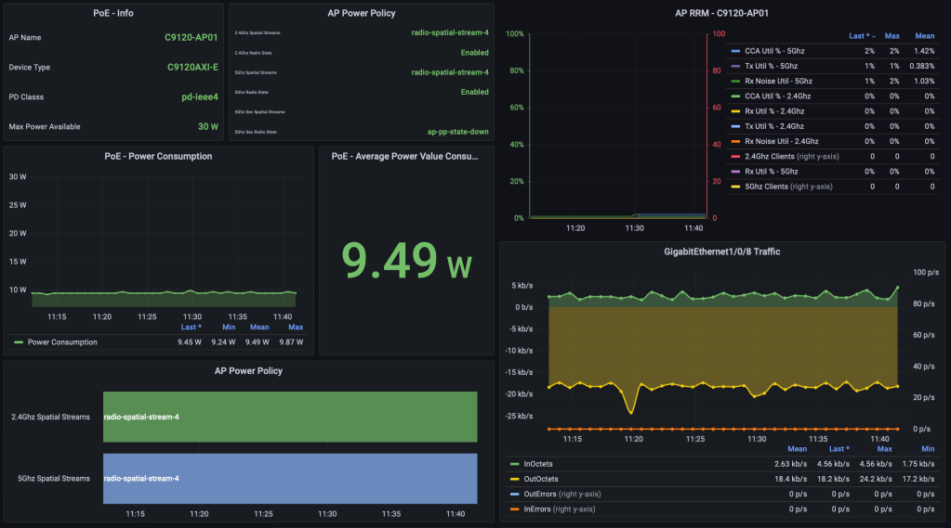Open the PoE - Power Consumption panel title menu
This screenshot has height=528, width=951.
(x=158, y=156)
